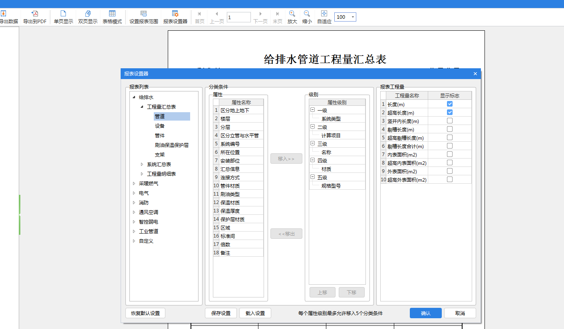Switch to single page display (单页显示)
This screenshot has width=564, height=329.
(64, 17)
